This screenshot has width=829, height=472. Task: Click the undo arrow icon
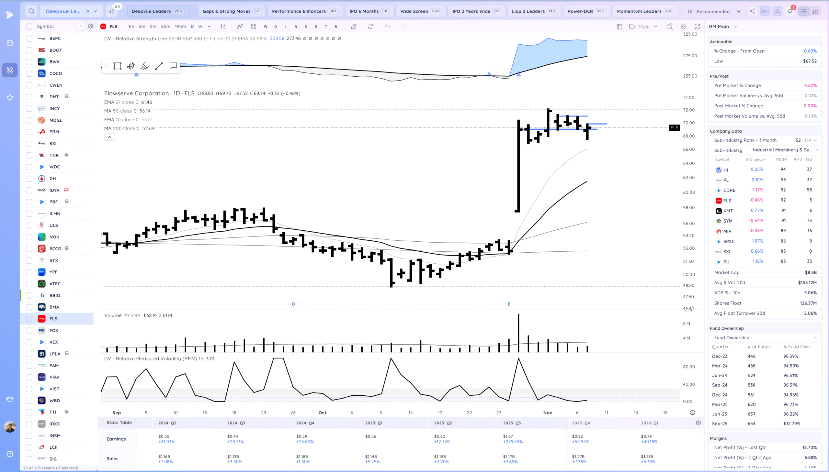[387, 27]
